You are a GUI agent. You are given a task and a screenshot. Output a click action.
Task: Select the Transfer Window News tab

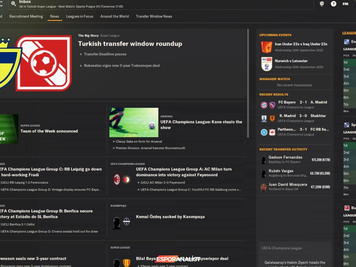tap(154, 16)
